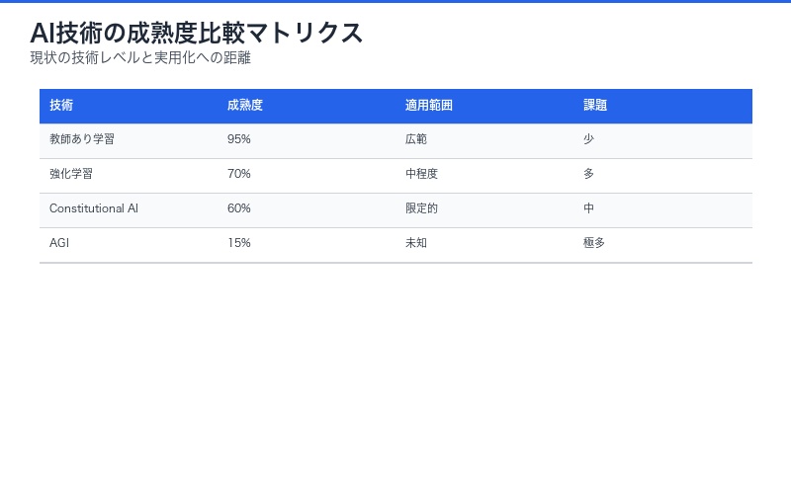This screenshot has height=494, width=791.
Task: Click the 60% maturity cell
Action: click(239, 208)
